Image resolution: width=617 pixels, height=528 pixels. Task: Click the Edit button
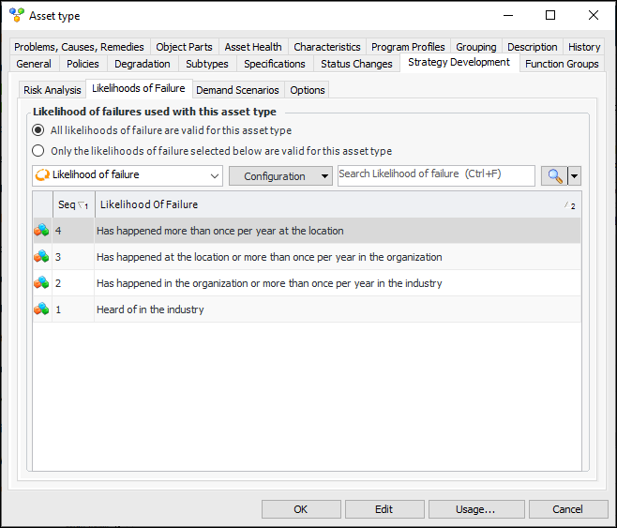(x=384, y=509)
